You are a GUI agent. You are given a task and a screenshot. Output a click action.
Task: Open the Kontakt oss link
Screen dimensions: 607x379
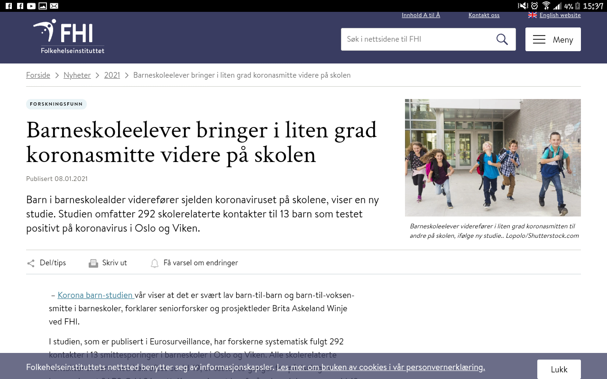click(x=484, y=15)
